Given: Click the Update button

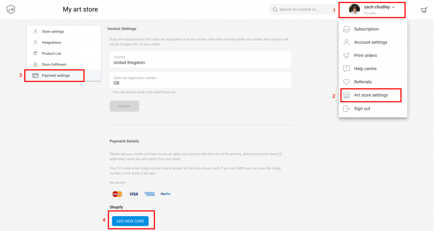Looking at the screenshot, I should [x=124, y=106].
